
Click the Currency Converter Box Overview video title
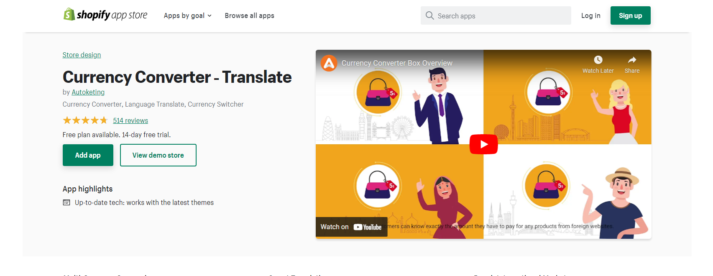[x=397, y=63]
